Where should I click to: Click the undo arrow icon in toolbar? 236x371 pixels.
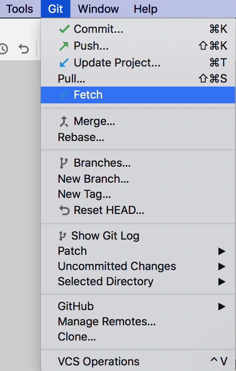pos(23,49)
